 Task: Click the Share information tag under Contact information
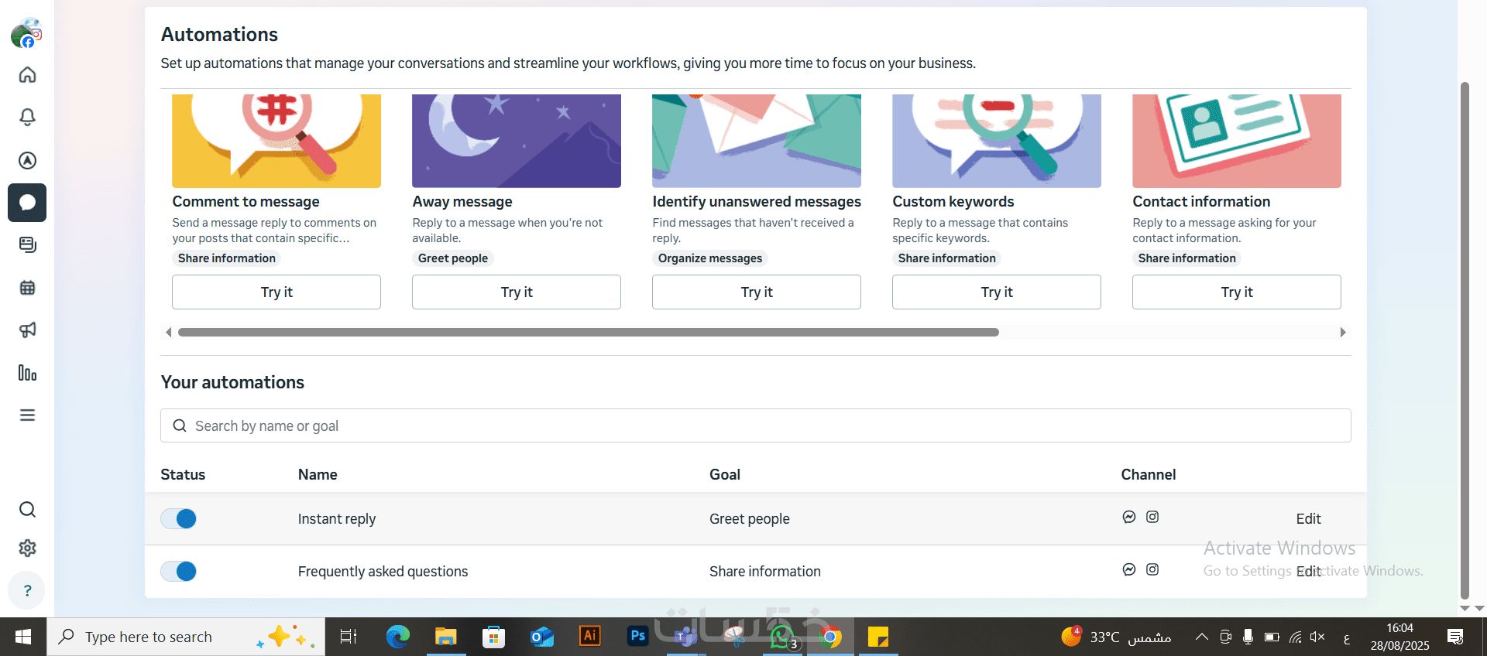1187,258
